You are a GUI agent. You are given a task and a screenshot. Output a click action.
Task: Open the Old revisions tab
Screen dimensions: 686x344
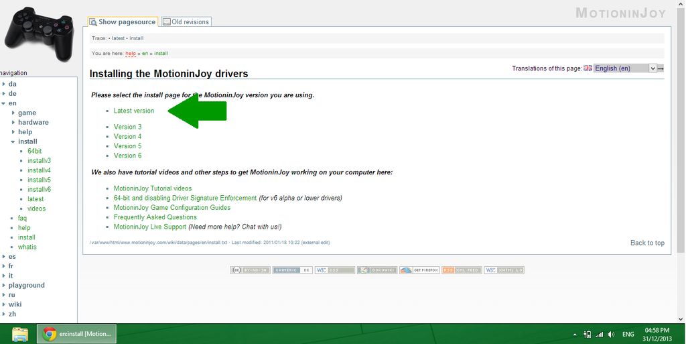pyautogui.click(x=186, y=22)
